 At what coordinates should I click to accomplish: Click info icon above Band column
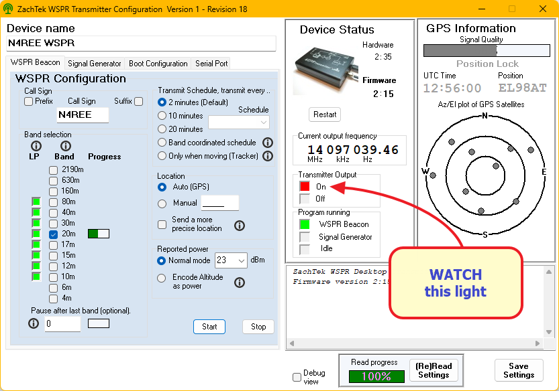[65, 145]
